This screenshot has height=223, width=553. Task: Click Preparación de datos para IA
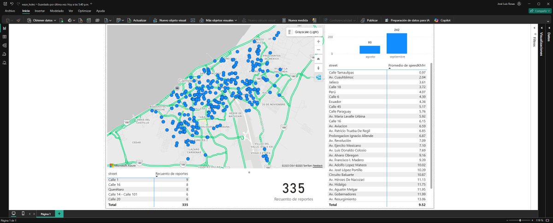pos(407,20)
